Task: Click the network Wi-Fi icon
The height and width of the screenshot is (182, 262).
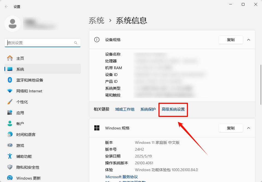Action: (x=10, y=91)
